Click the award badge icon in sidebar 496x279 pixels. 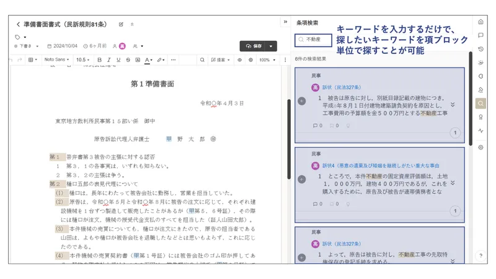click(x=480, y=117)
